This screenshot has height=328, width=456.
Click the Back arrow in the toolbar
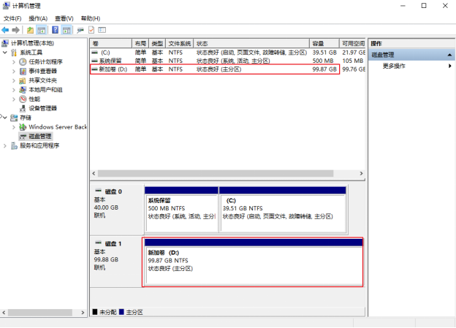pyautogui.click(x=6, y=30)
